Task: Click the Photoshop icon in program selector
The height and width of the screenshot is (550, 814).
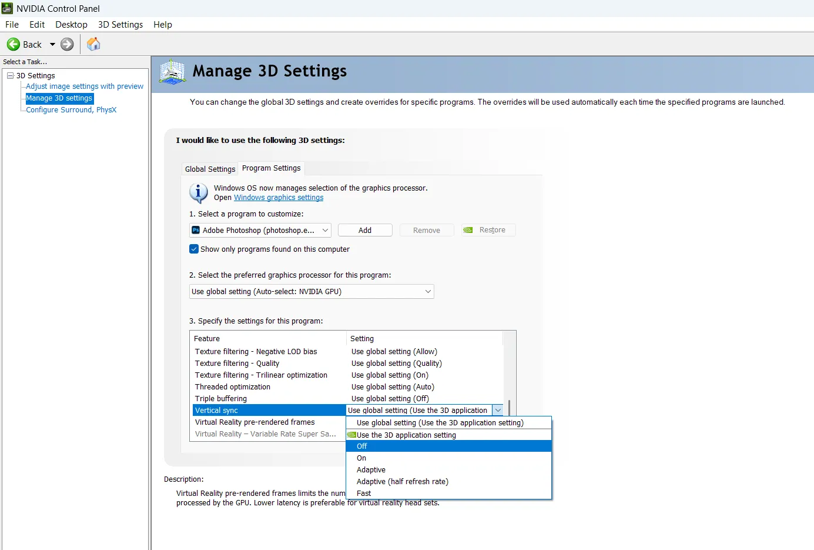Action: pyautogui.click(x=196, y=230)
